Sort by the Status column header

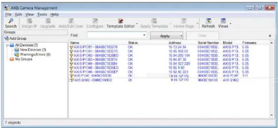(x=133, y=43)
